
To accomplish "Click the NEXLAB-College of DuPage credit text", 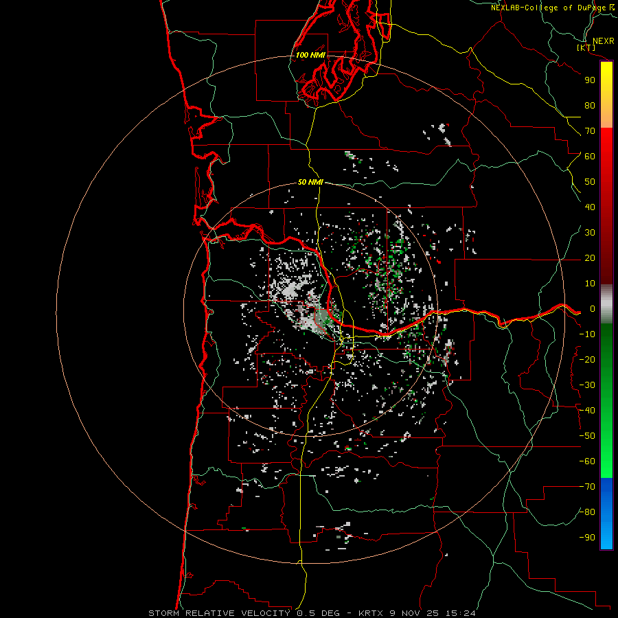I will point(553,8).
